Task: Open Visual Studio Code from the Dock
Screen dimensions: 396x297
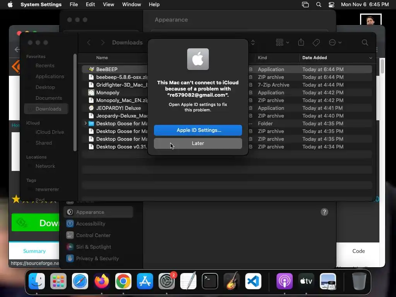Action: point(253,281)
